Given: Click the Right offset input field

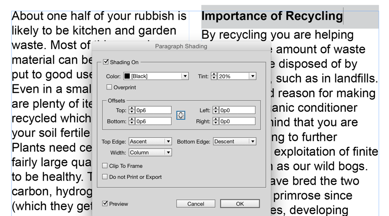Looking at the screenshot, I should [x=237, y=121].
